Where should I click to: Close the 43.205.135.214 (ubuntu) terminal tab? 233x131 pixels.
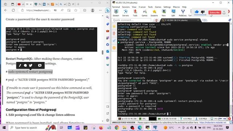point(198,20)
